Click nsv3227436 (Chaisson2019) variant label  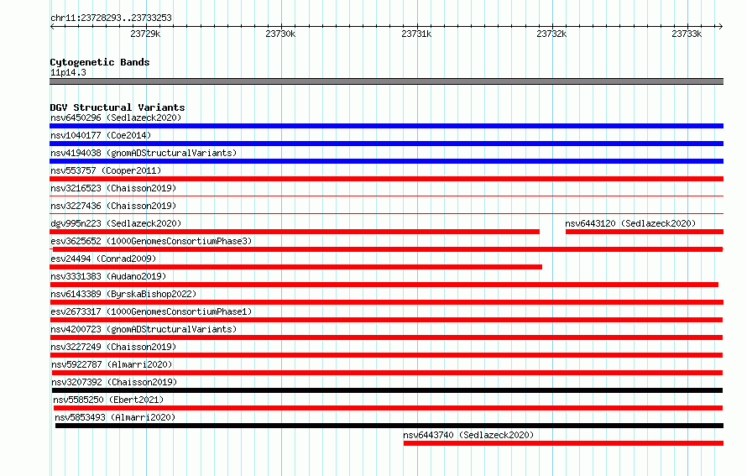pyautogui.click(x=113, y=206)
